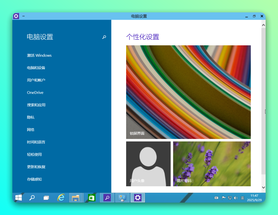Open Control Panel taskbar icon
This screenshot has width=278, height=215.
coord(122,198)
